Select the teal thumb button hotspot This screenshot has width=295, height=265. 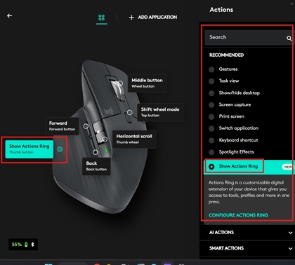(60, 149)
